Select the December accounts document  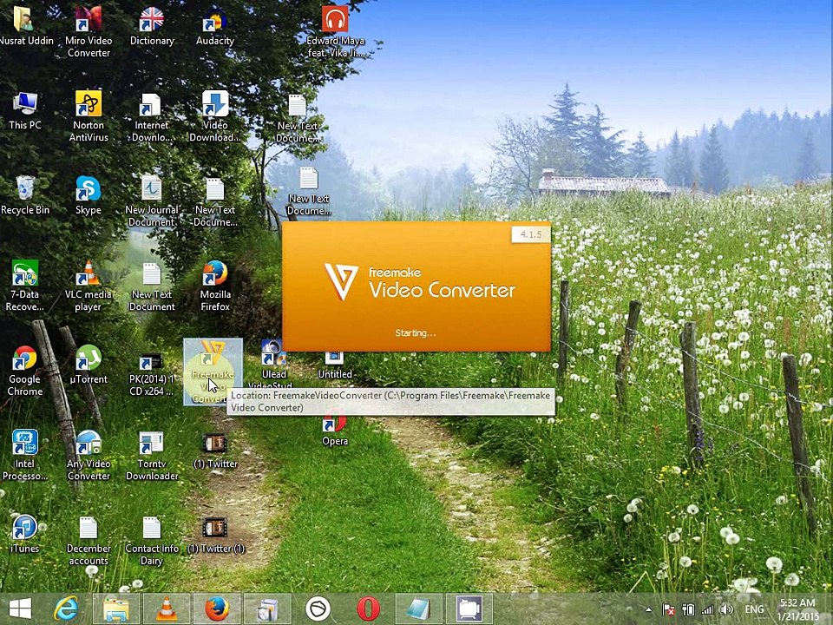pyautogui.click(x=89, y=540)
